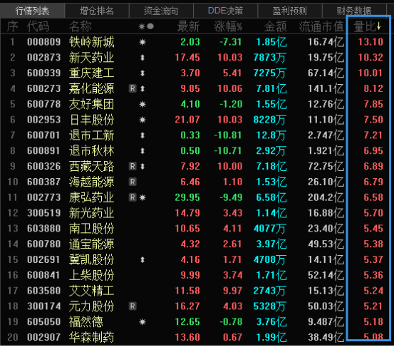Select stock name 通宝能源
This screenshot has width=394, height=347.
click(x=92, y=244)
